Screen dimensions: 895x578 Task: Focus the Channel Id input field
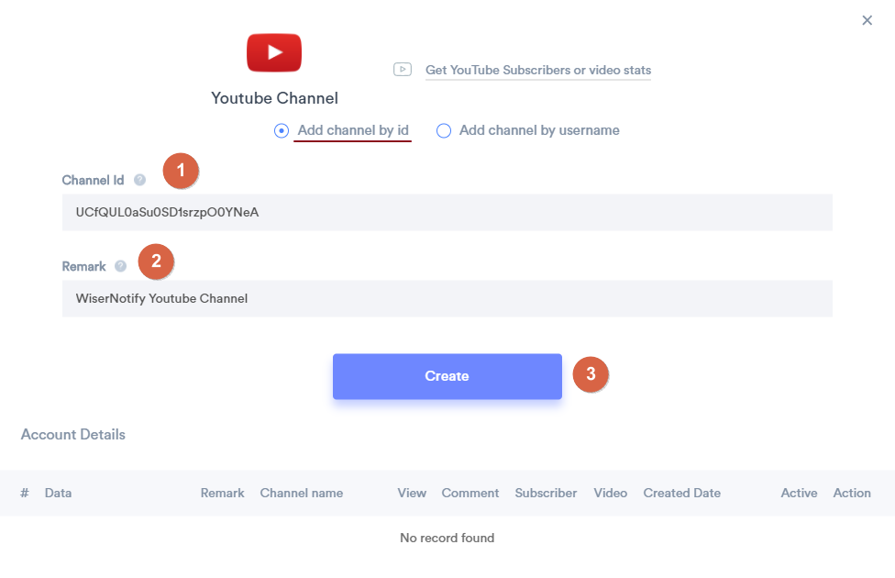pyautogui.click(x=447, y=213)
